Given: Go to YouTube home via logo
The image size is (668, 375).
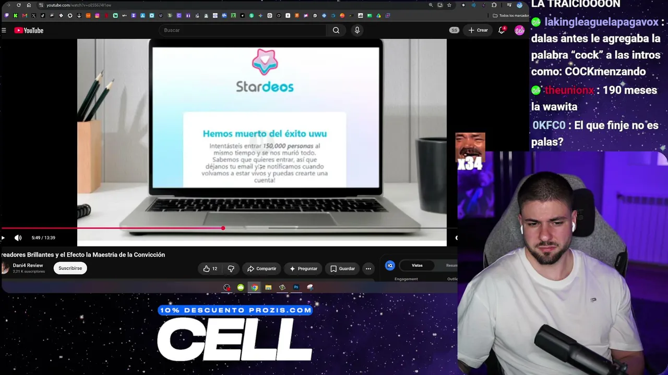Looking at the screenshot, I should (x=29, y=31).
